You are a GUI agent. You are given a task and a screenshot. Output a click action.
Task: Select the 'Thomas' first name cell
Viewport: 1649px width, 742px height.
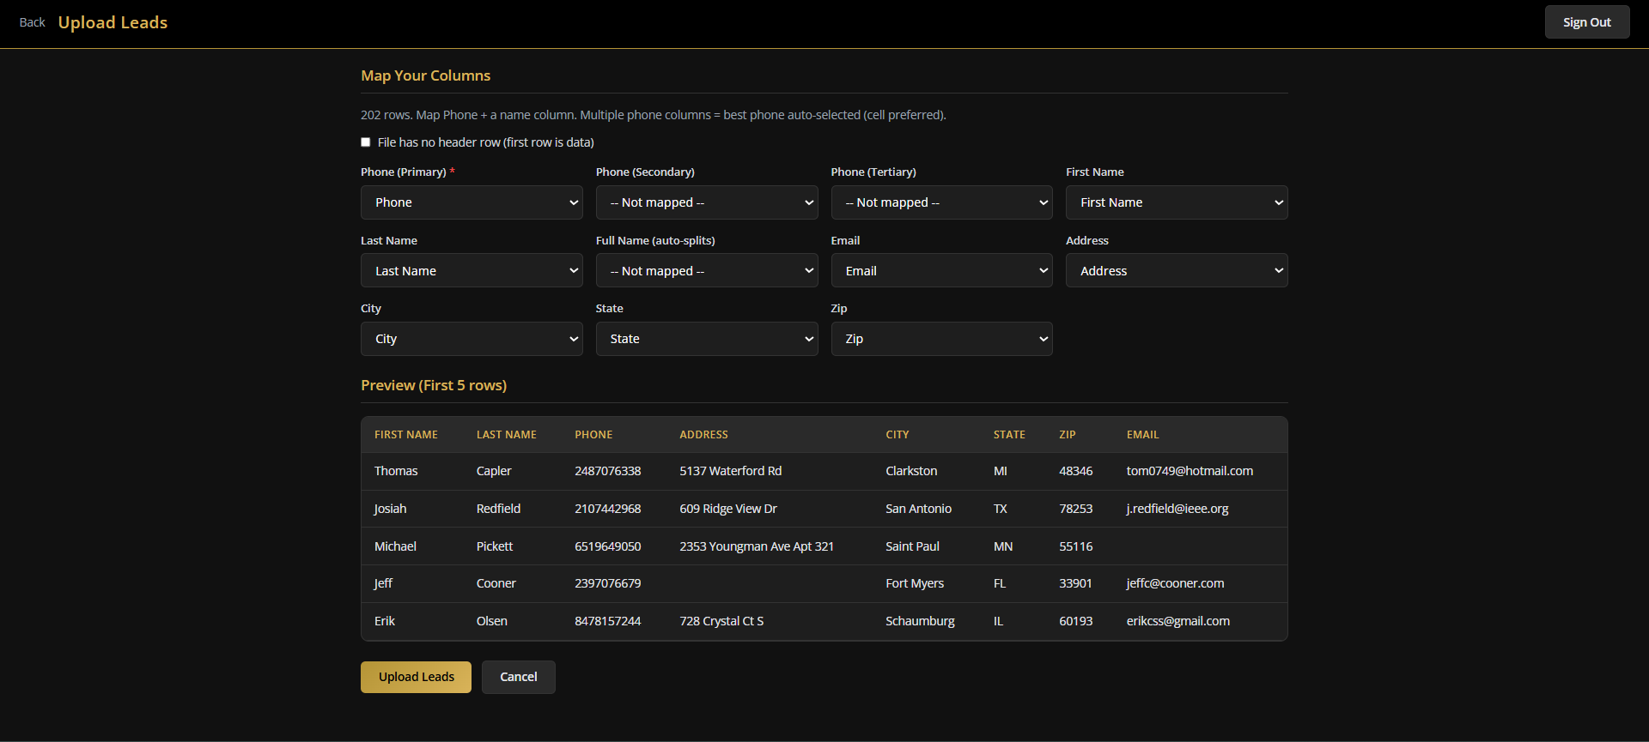click(396, 471)
